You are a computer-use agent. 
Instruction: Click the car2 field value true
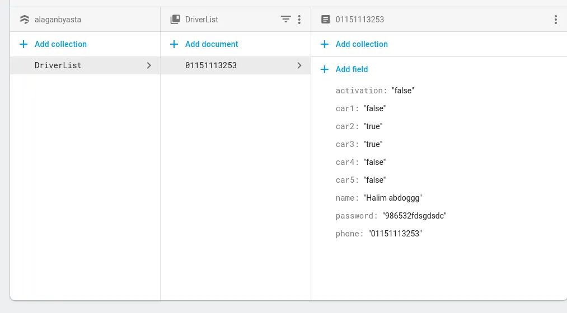point(373,126)
